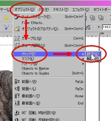111x121 pixels.
Task: Choose フィル/ストローク(F) menu entry
Action: 49,17
